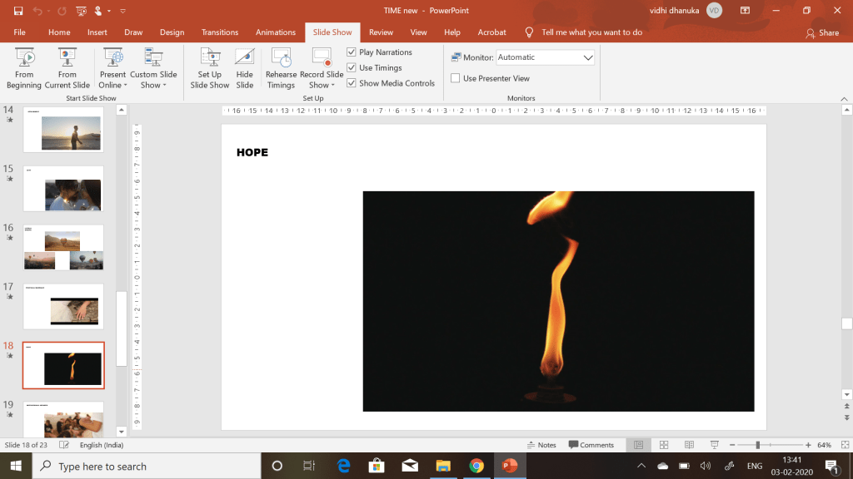Launch Rehearse Timings

tap(281, 67)
